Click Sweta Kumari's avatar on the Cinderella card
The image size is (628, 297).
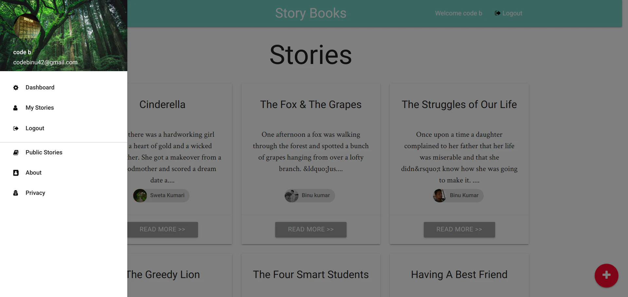(140, 195)
